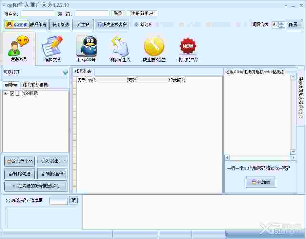Click the 添加qq button
The width and height of the screenshot is (306, 239).
(261, 182)
